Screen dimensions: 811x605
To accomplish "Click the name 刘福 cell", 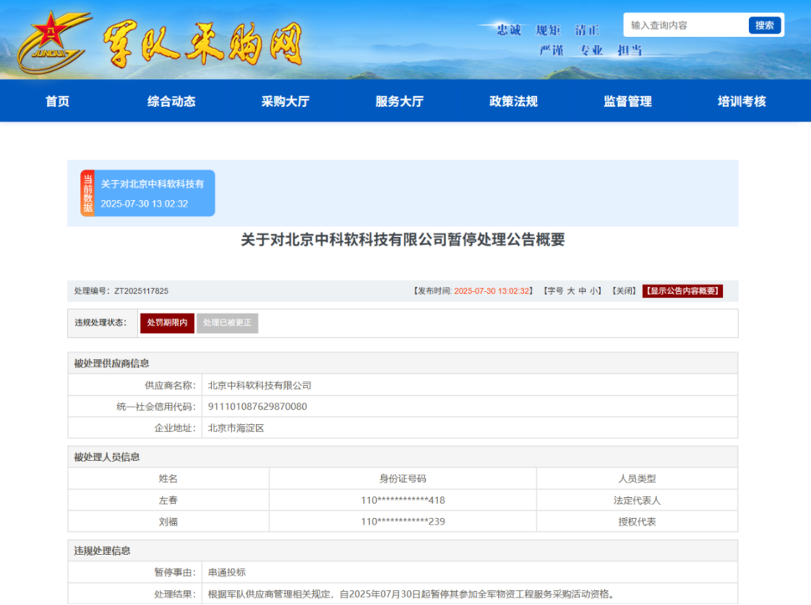I will point(168,522).
